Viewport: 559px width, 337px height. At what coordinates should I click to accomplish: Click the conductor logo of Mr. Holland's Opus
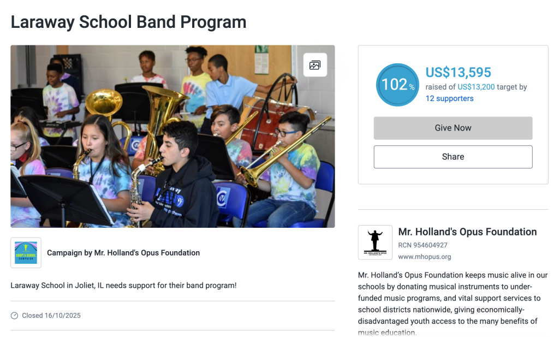(x=375, y=242)
